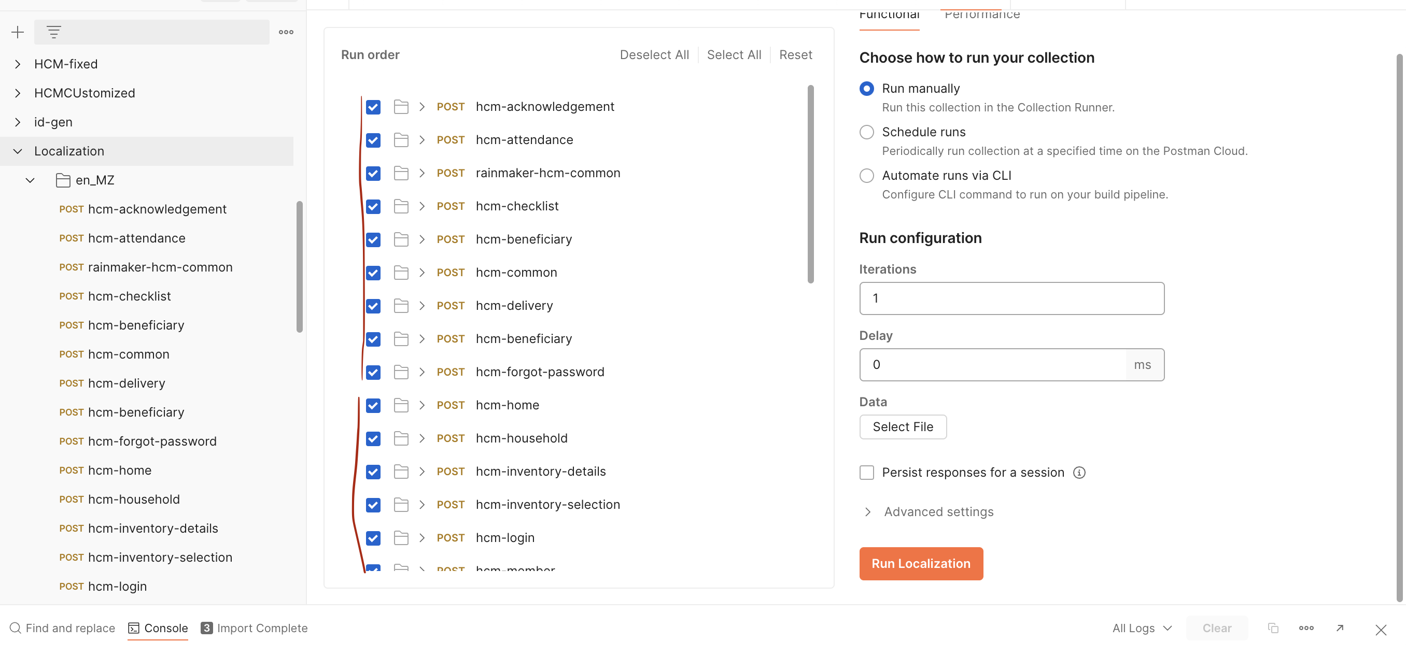Click folder icon in rainmaker-hcm-common run order row
The width and height of the screenshot is (1406, 656).
click(x=401, y=174)
